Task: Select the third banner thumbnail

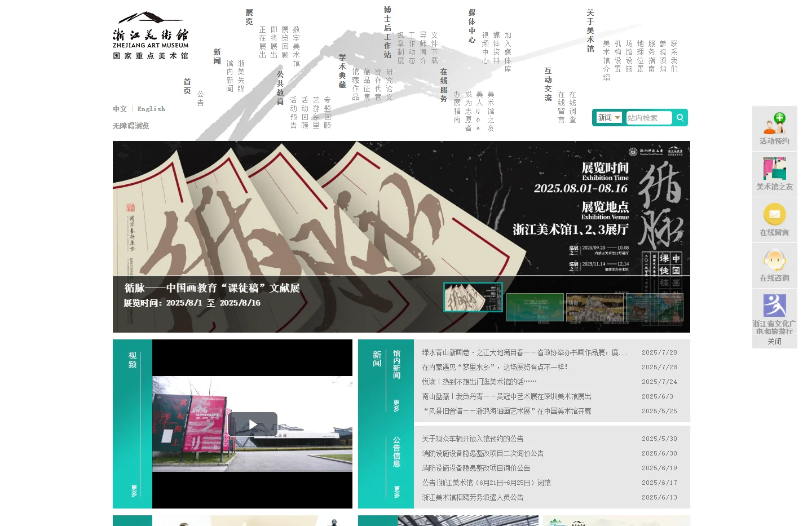Action: [595, 307]
